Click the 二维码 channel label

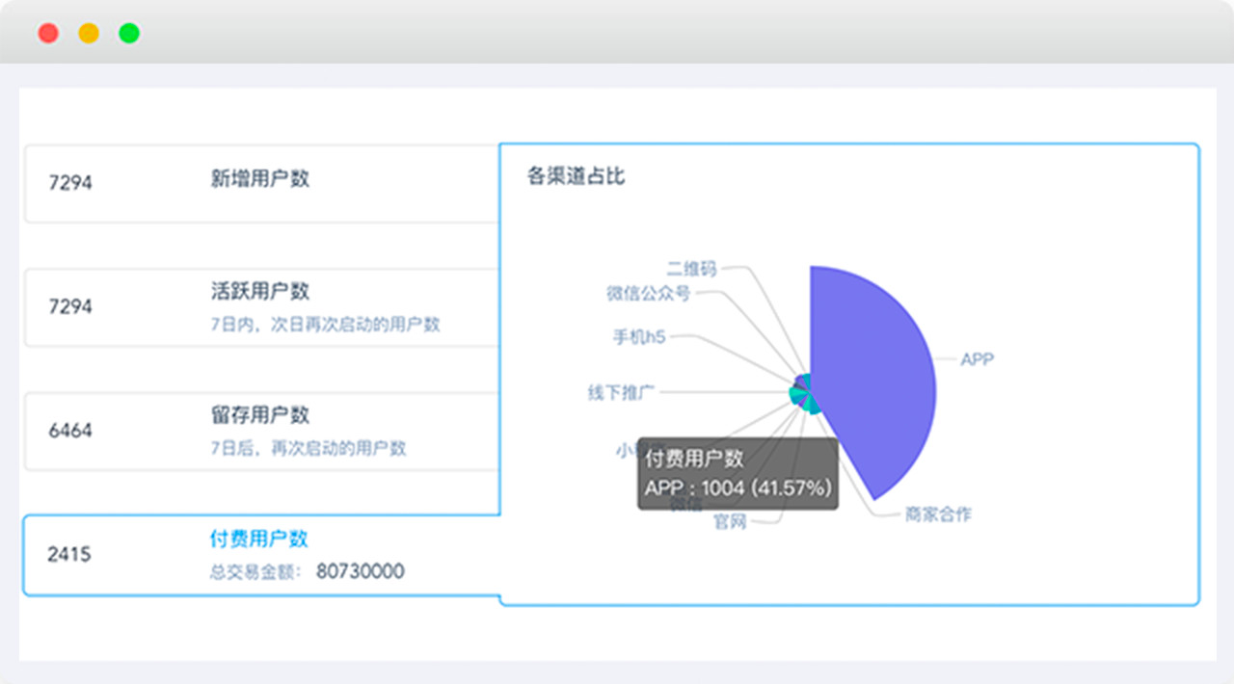pyautogui.click(x=691, y=269)
